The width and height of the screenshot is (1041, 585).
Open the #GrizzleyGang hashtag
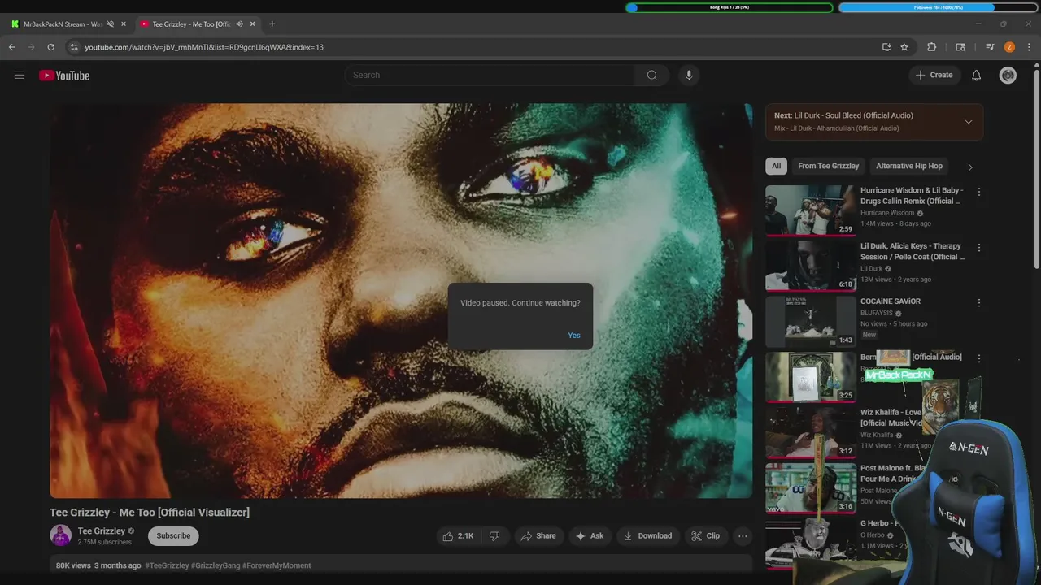pyautogui.click(x=216, y=565)
